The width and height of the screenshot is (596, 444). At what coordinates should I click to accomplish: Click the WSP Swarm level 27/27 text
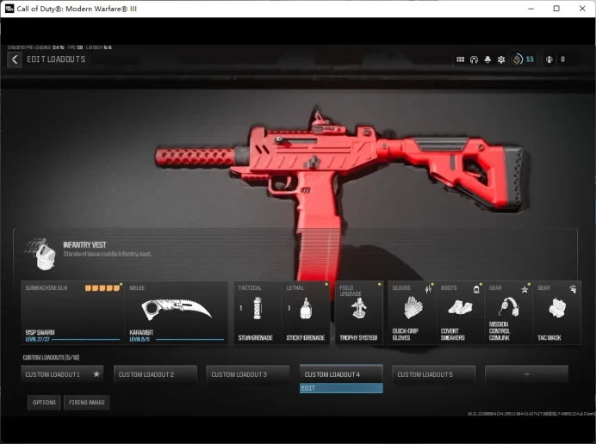coord(37,339)
